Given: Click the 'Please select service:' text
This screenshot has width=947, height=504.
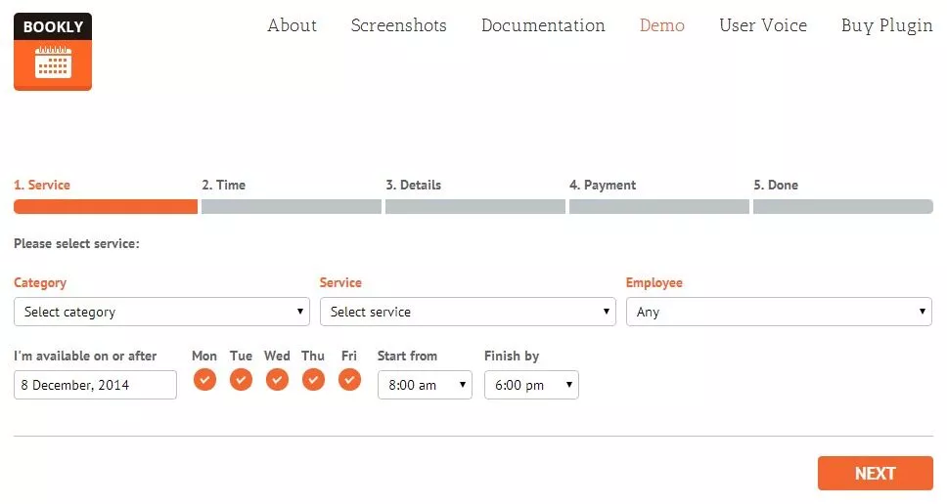Looking at the screenshot, I should click(x=76, y=243).
